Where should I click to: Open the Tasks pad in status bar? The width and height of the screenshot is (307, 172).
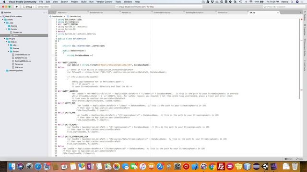coord(299,159)
